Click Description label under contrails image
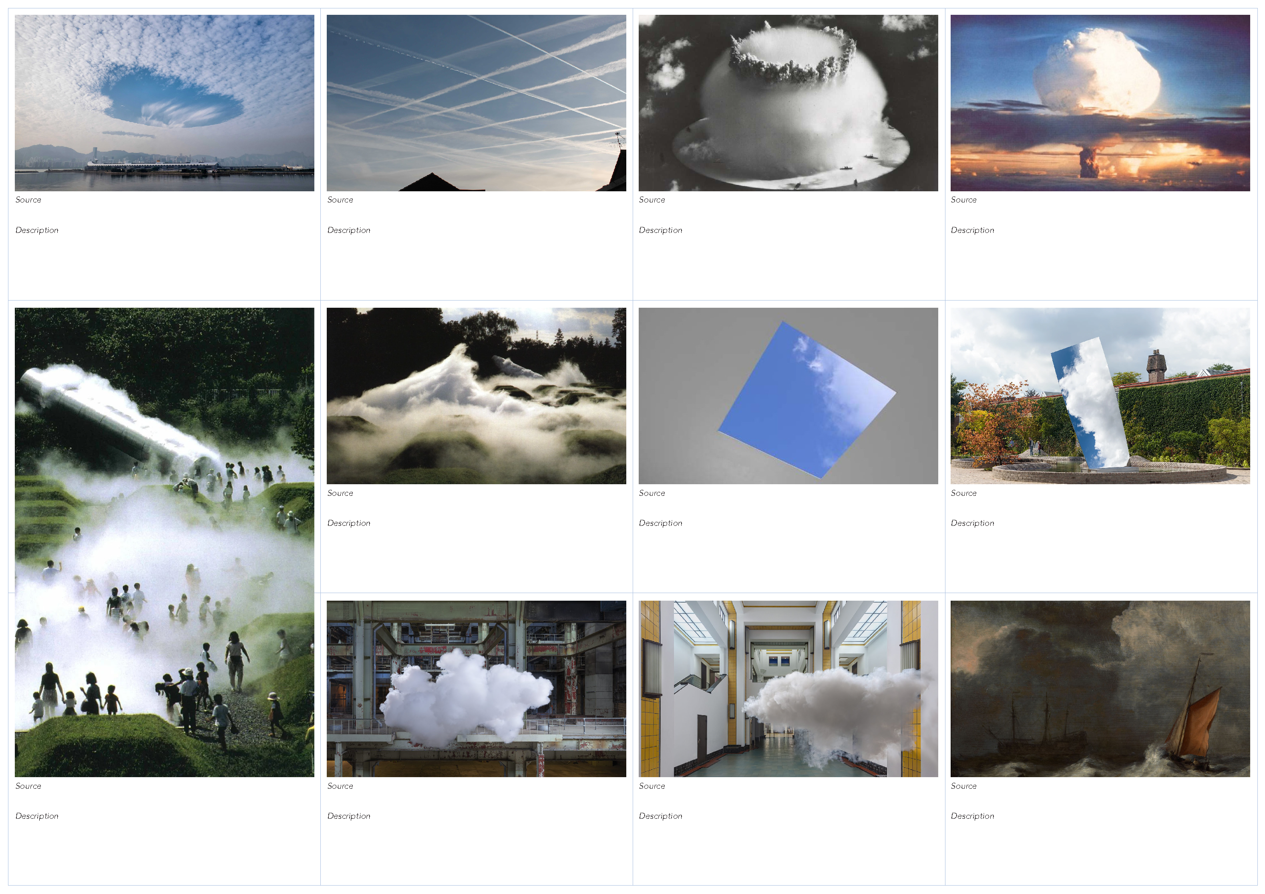Screen dimensions: 1265x894 (x=349, y=230)
